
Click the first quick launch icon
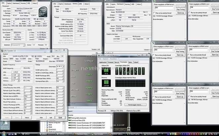(x=10, y=134)
